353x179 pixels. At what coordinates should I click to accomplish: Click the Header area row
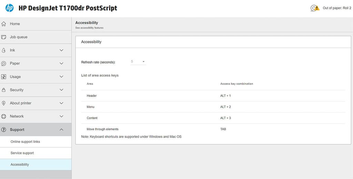click(213, 96)
